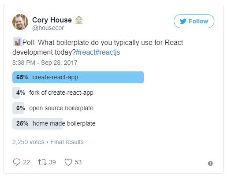Like the tweet with the heart icon
228x178 pixels.
click(x=68, y=162)
